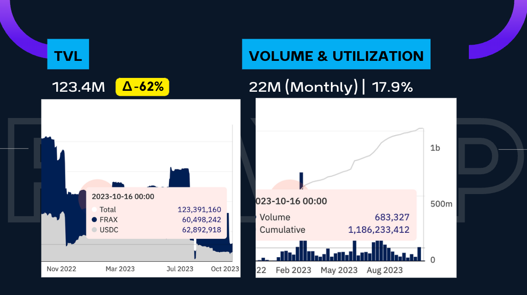Click the 123.4M TVL figure
The height and width of the screenshot is (295, 527).
[78, 87]
